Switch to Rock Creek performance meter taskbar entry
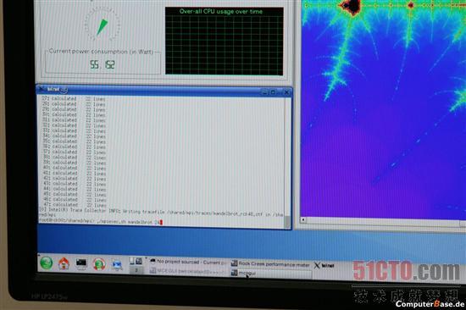The height and width of the screenshot is (310, 466). [270, 263]
